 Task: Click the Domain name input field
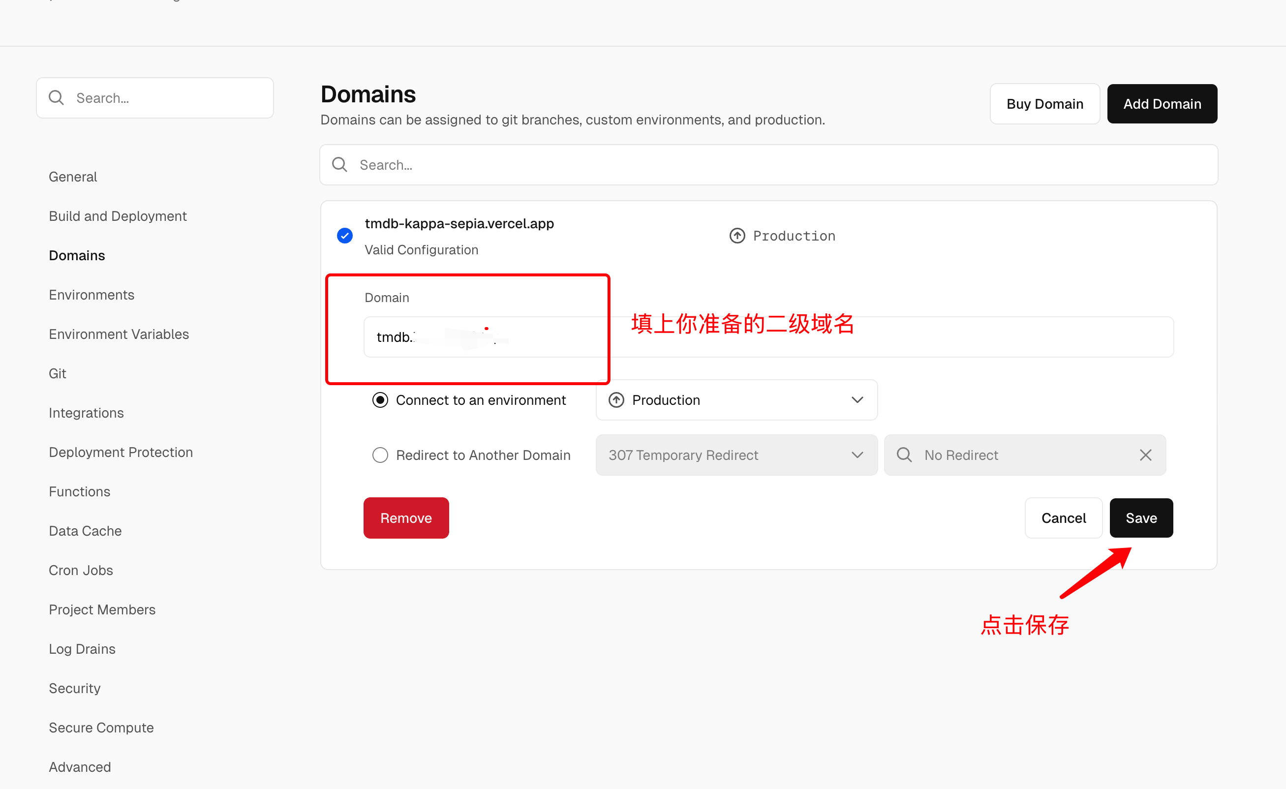pyautogui.click(x=768, y=336)
